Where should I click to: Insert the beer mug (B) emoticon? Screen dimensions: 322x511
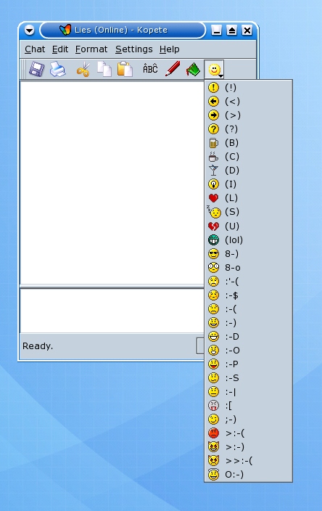[x=248, y=143]
